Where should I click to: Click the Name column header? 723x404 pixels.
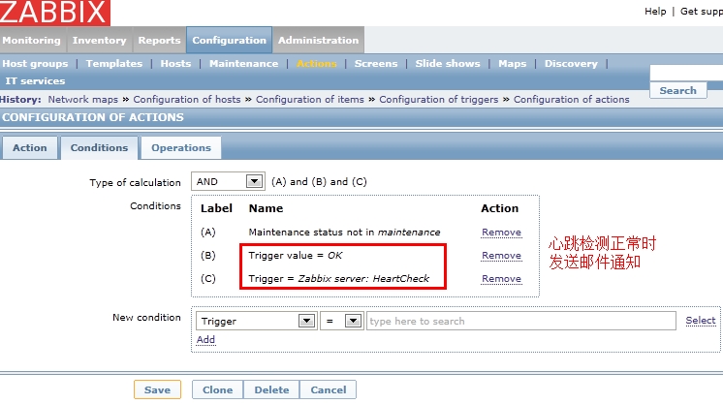[267, 208]
